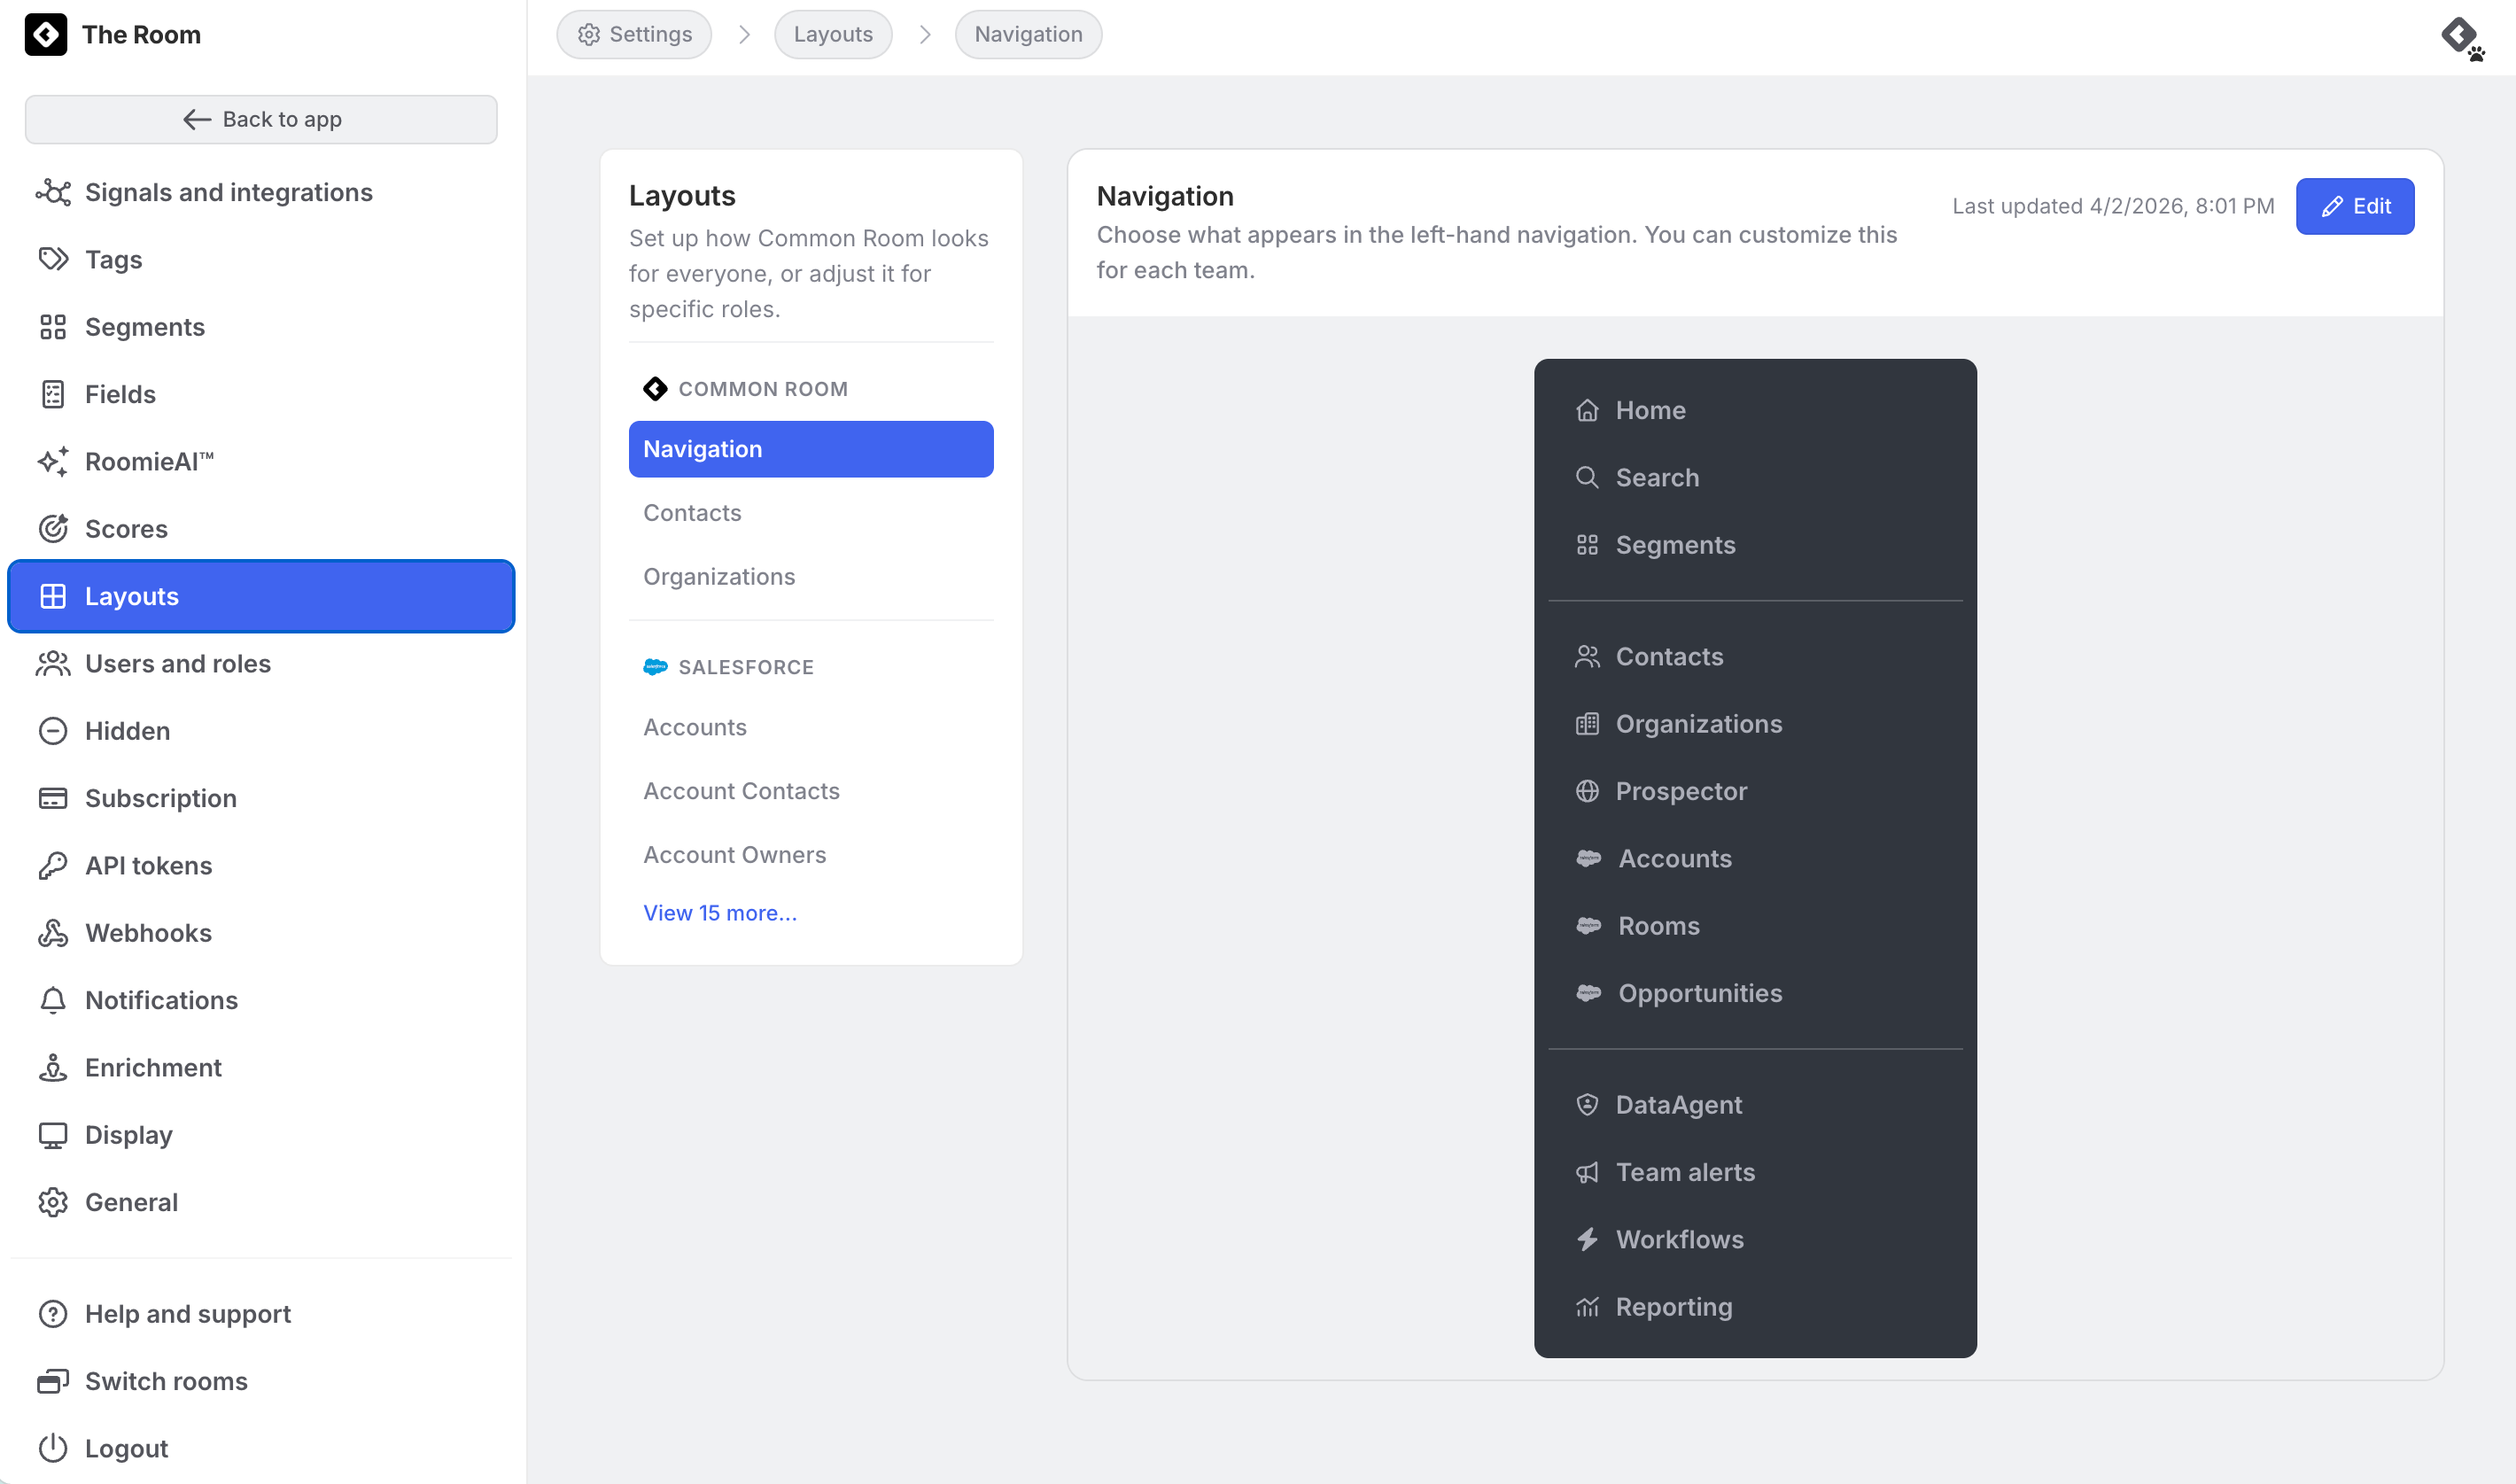This screenshot has width=2516, height=1484.
Task: Click the DataAgent shield icon
Action: [x=1587, y=1104]
